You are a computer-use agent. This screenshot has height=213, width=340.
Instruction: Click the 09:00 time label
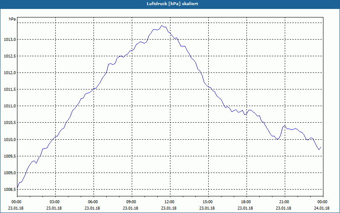[x=132, y=202]
